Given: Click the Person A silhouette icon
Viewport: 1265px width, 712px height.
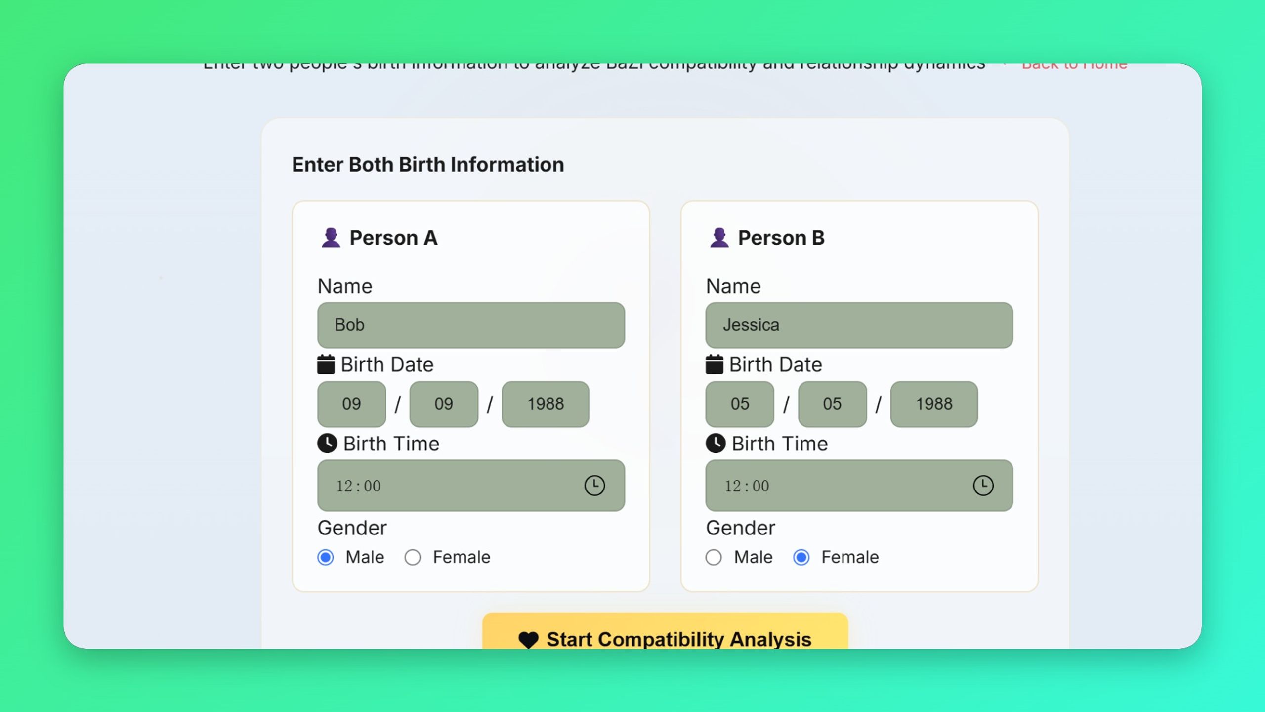Looking at the screenshot, I should pyautogui.click(x=331, y=238).
